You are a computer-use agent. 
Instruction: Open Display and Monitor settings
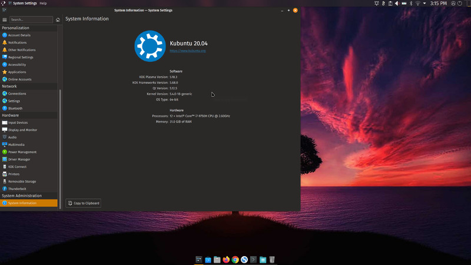click(28, 130)
